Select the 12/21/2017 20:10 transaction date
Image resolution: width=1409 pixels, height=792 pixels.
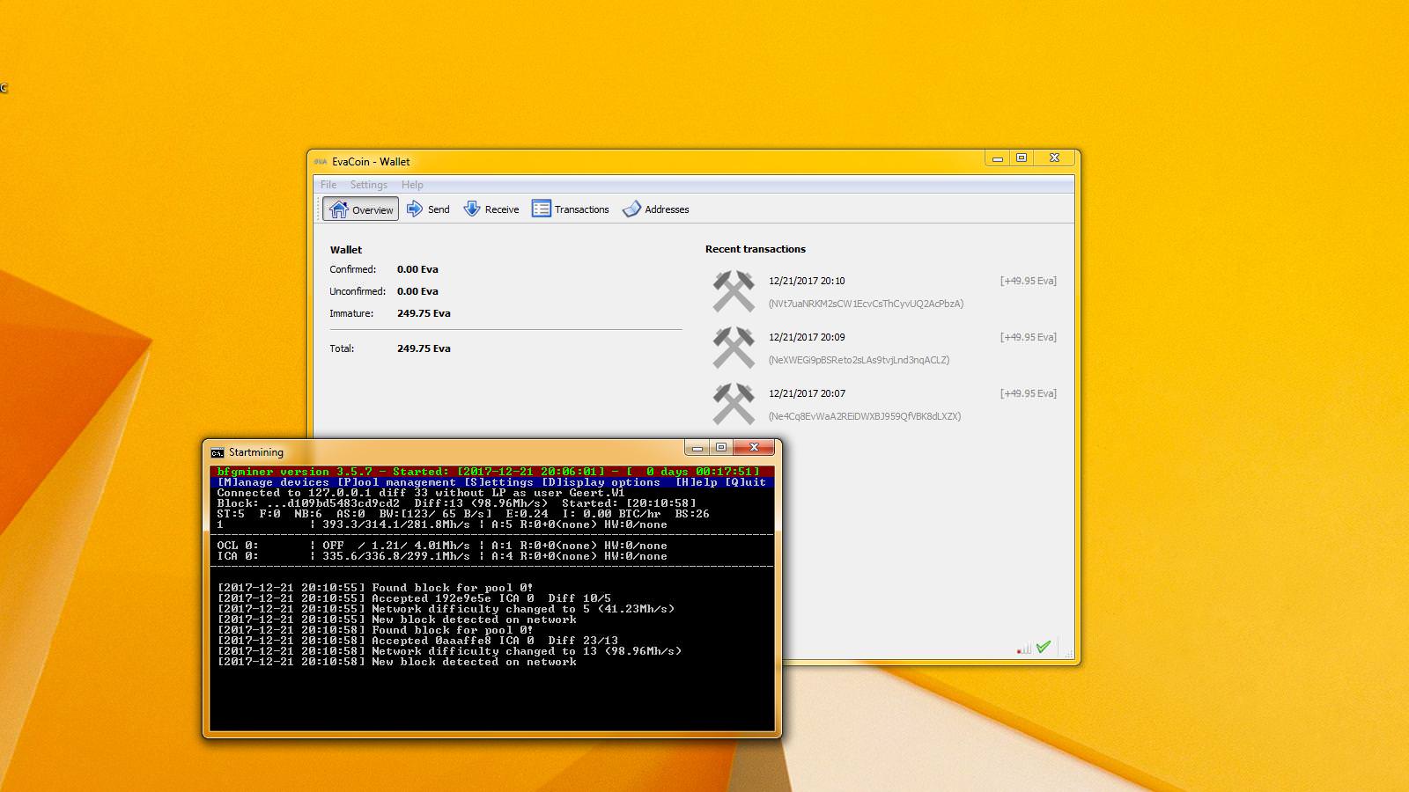point(807,282)
